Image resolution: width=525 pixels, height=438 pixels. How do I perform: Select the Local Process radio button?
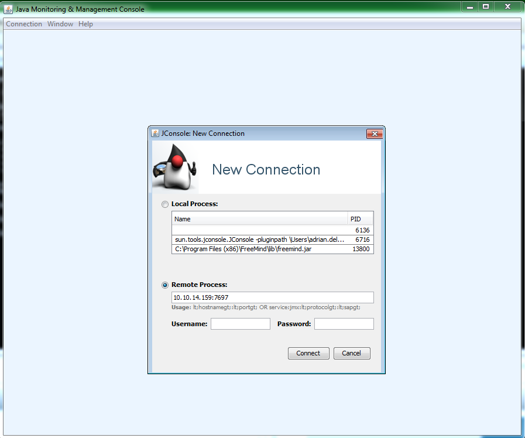164,204
